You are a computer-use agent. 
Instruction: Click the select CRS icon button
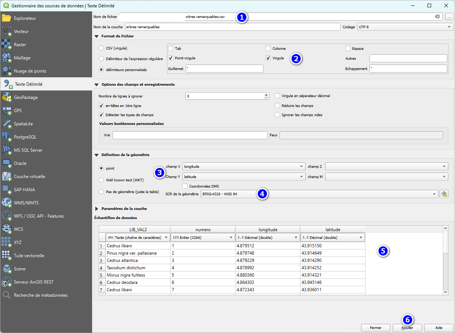pos(444,194)
